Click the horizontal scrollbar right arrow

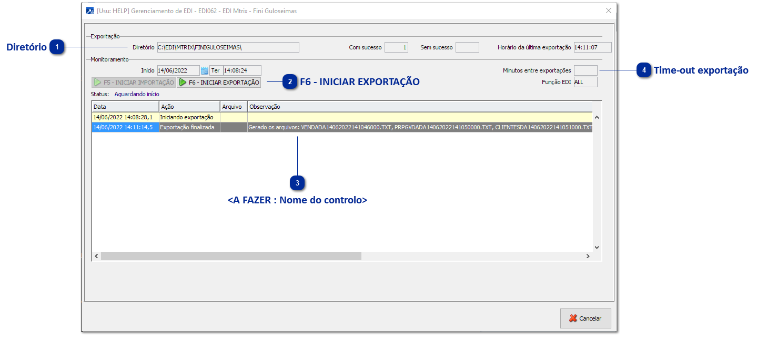[589, 255]
